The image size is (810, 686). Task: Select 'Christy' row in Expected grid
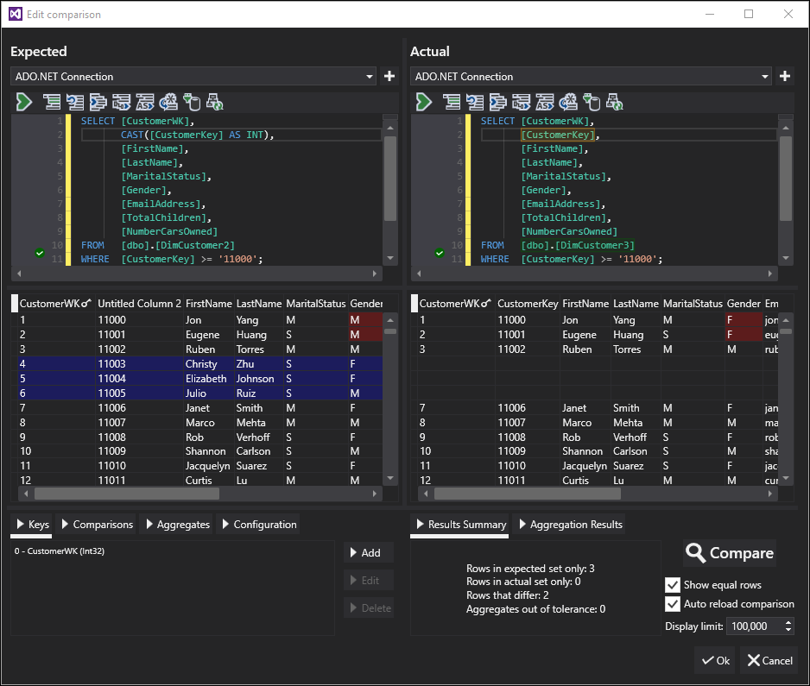click(x=201, y=364)
